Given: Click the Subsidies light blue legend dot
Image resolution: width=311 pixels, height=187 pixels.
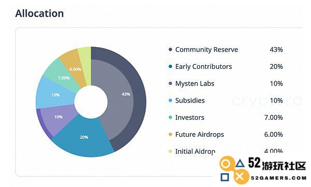Looking at the screenshot, I should pyautogui.click(x=170, y=100).
